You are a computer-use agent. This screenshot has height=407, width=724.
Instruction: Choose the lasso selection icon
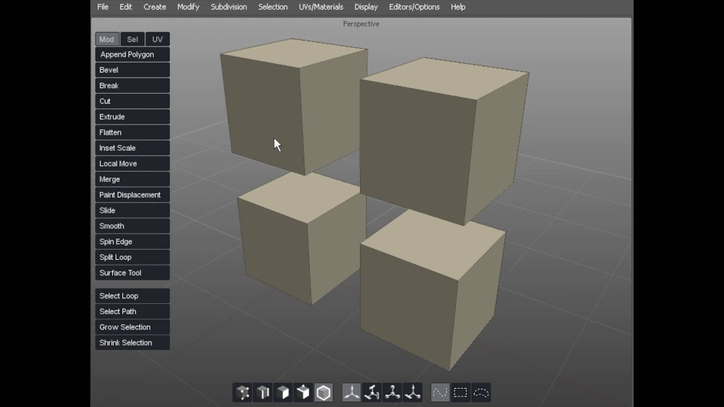tap(481, 392)
